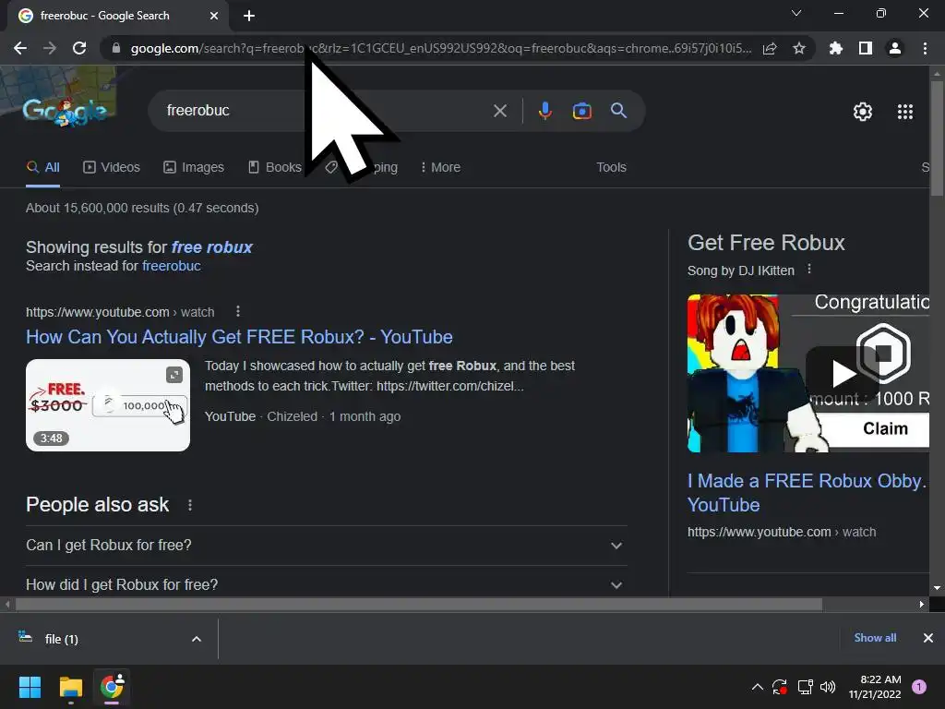Open People also ask options menu
Screen dimensions: 945x709
(x=190, y=505)
